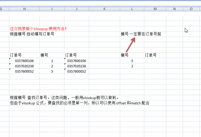Select cell 0357600106 in column H

click(24, 61)
